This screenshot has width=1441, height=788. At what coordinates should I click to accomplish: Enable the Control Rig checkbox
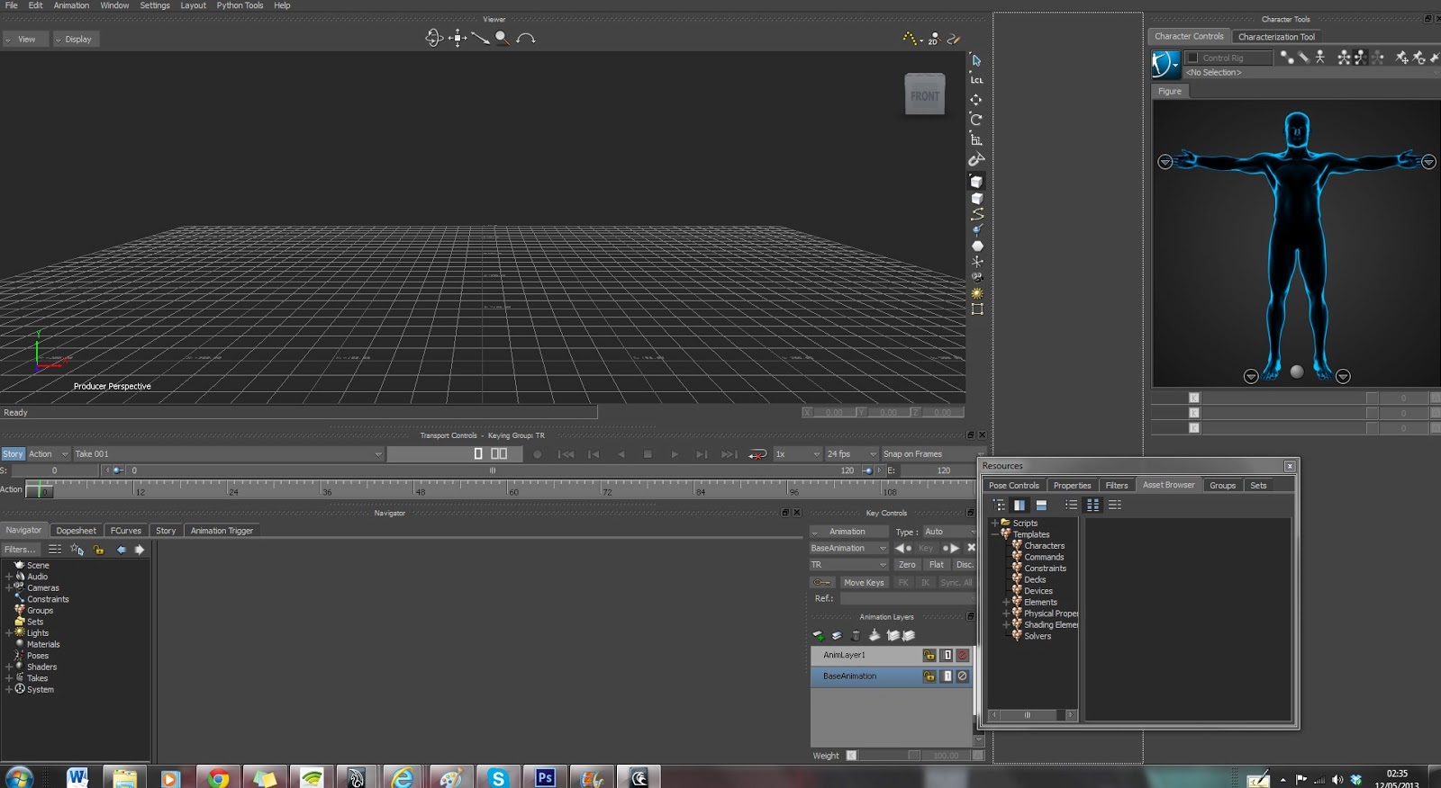(1192, 58)
